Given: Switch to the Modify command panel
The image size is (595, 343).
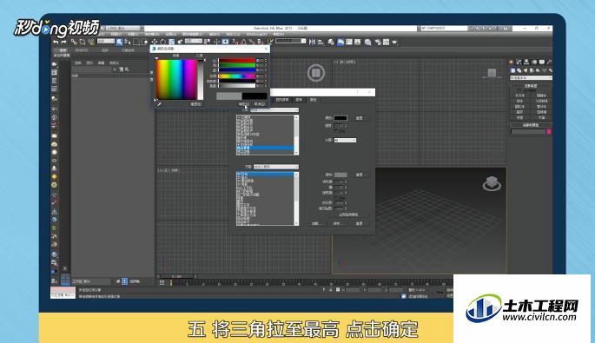Looking at the screenshot, I should click(519, 62).
